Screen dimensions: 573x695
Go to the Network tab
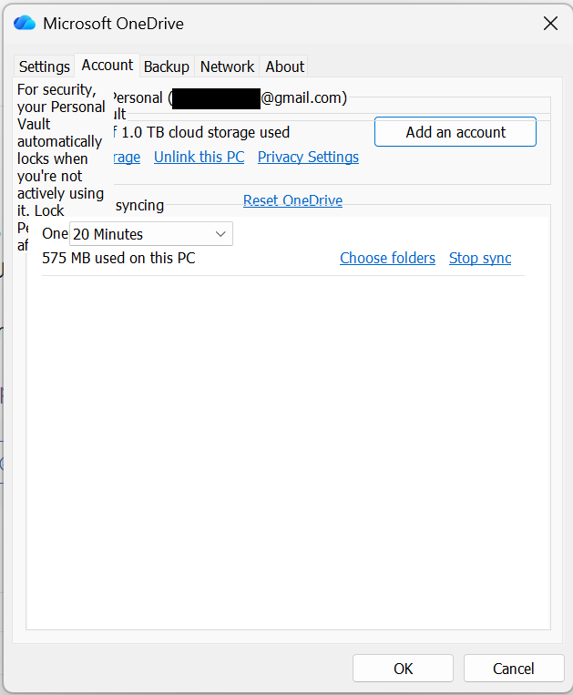click(227, 66)
